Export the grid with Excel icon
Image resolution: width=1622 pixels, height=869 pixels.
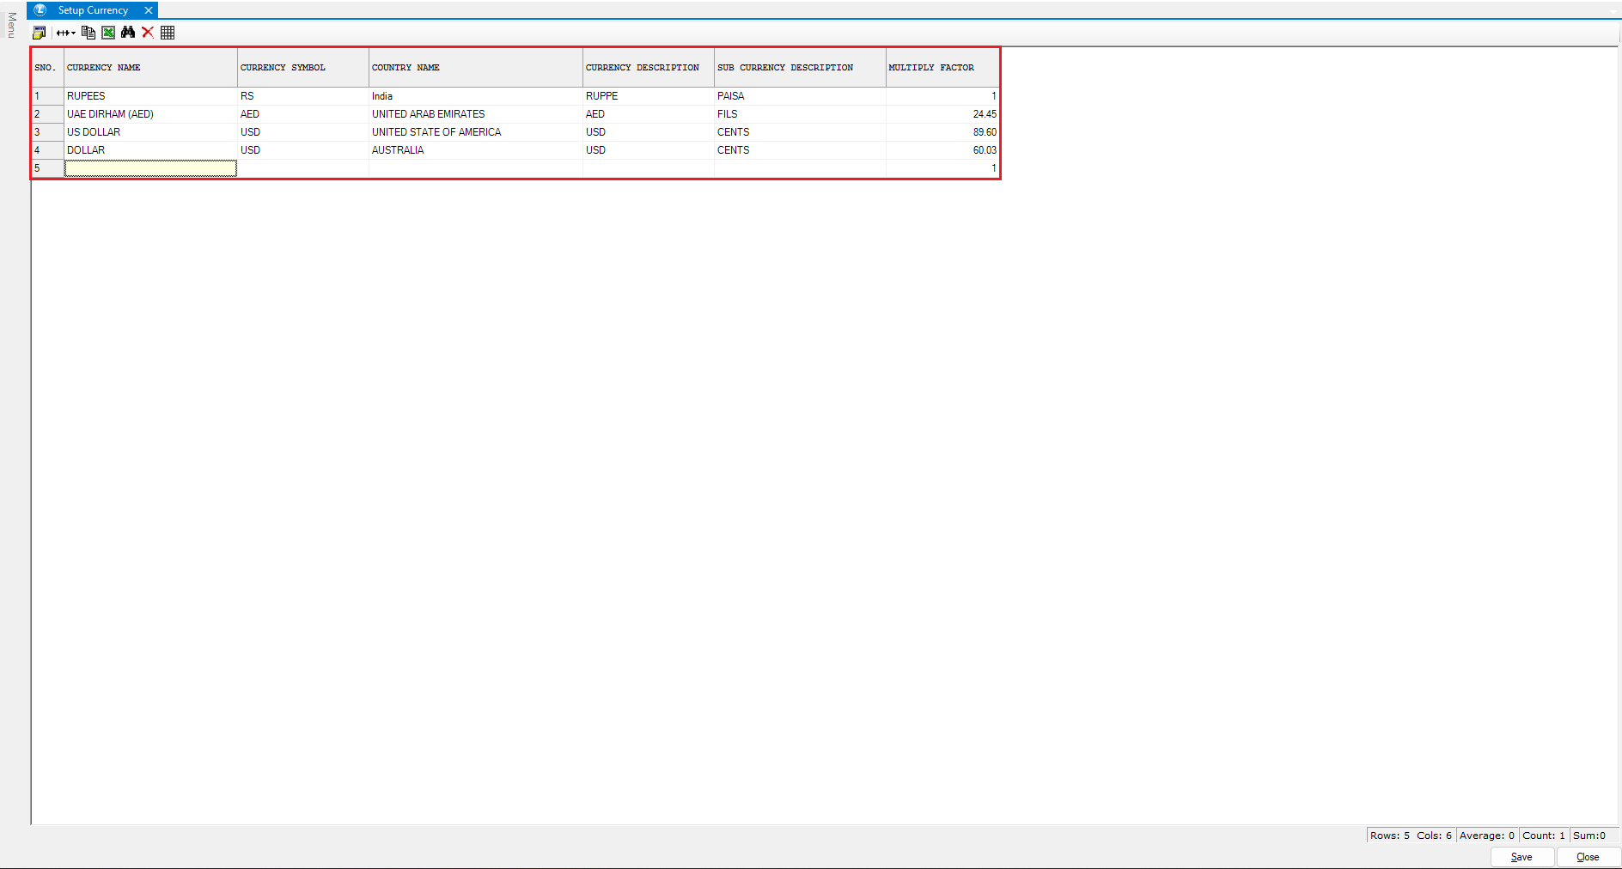108,33
